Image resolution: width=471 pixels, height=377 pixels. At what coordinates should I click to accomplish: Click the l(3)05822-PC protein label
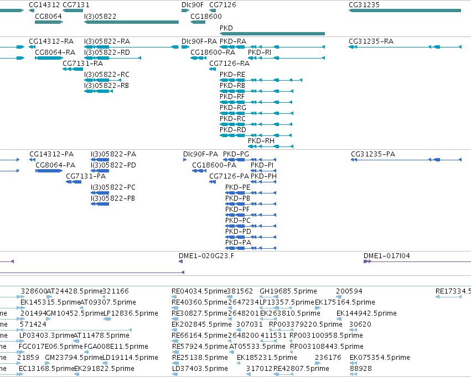113,187
